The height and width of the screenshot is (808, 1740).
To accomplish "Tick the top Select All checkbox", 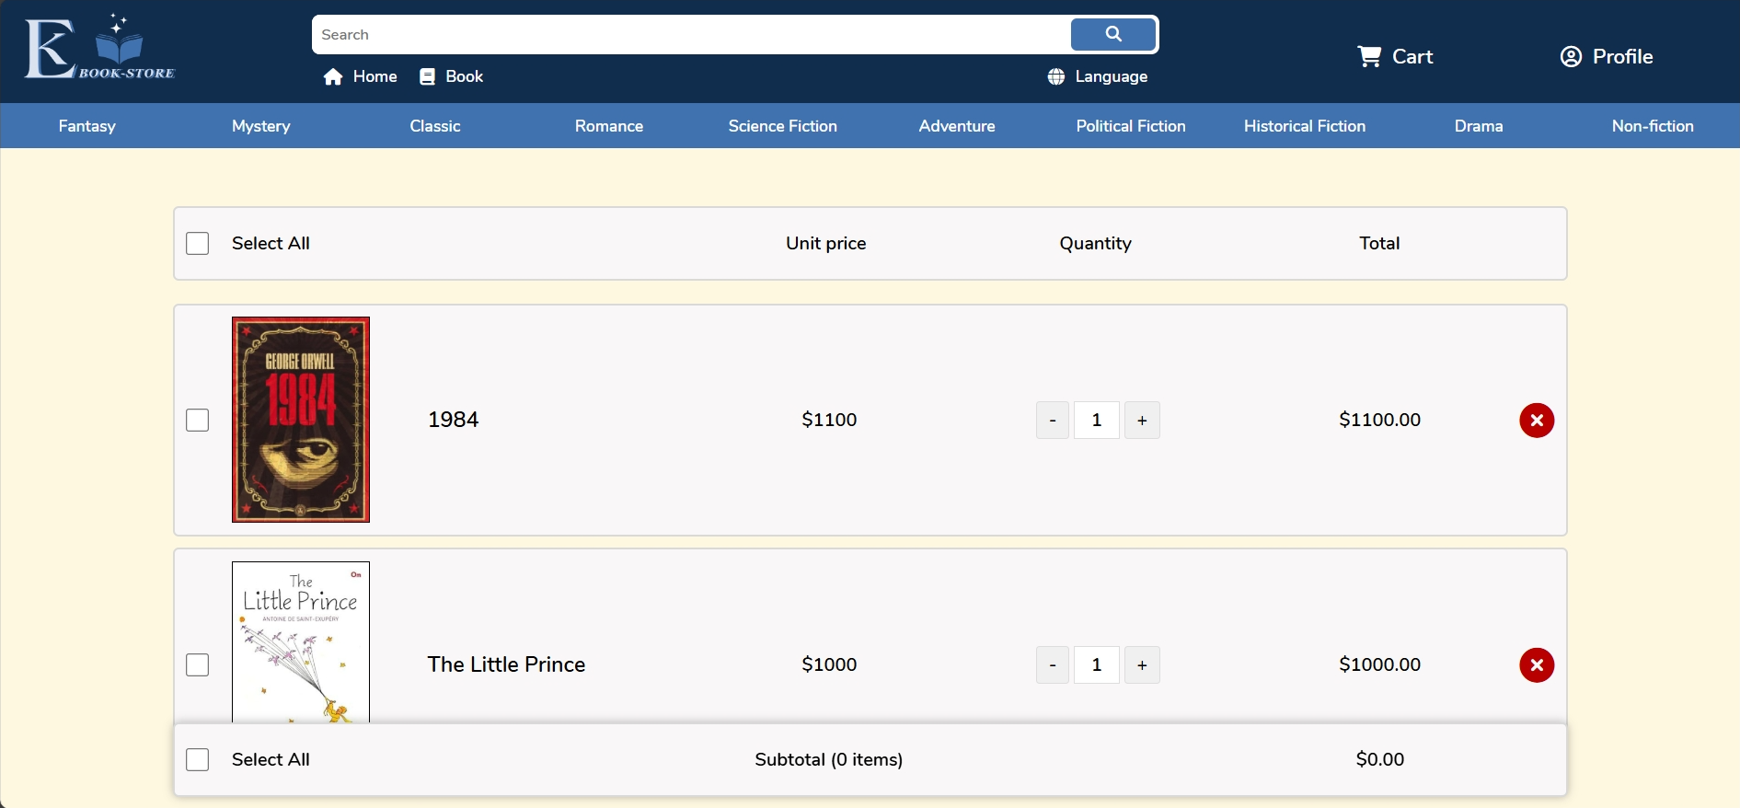I will [x=198, y=244].
